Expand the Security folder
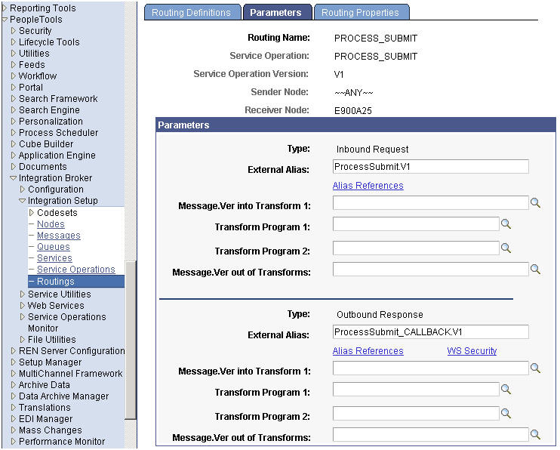 point(14,31)
